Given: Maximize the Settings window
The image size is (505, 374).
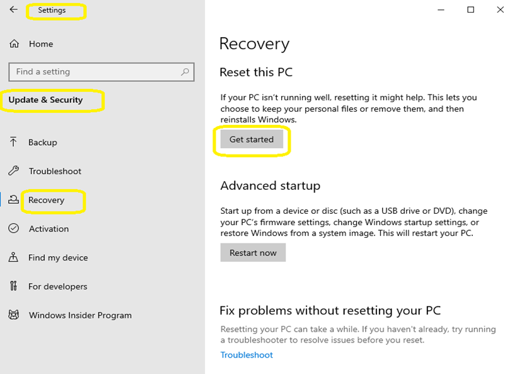Looking at the screenshot, I should (470, 9).
